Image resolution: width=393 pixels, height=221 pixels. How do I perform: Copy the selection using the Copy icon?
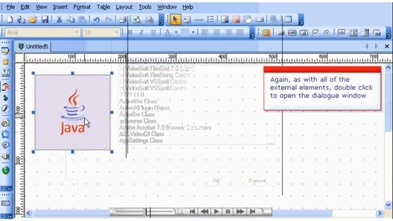click(x=71, y=19)
